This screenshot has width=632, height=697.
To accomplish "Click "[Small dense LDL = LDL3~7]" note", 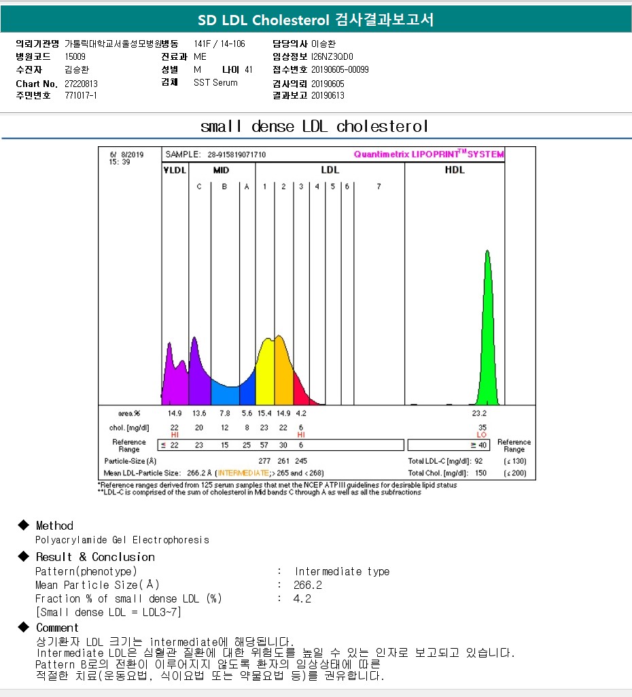I will pos(108,612).
